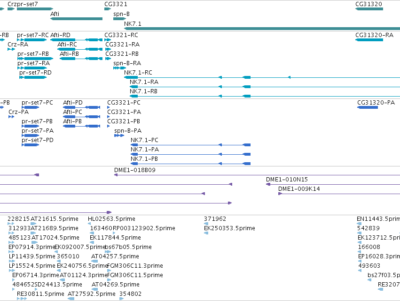Image resolution: width=400 pixels, height=301 pixels.
Task: Select the NK7.1-RA transcript label
Action: (144, 82)
